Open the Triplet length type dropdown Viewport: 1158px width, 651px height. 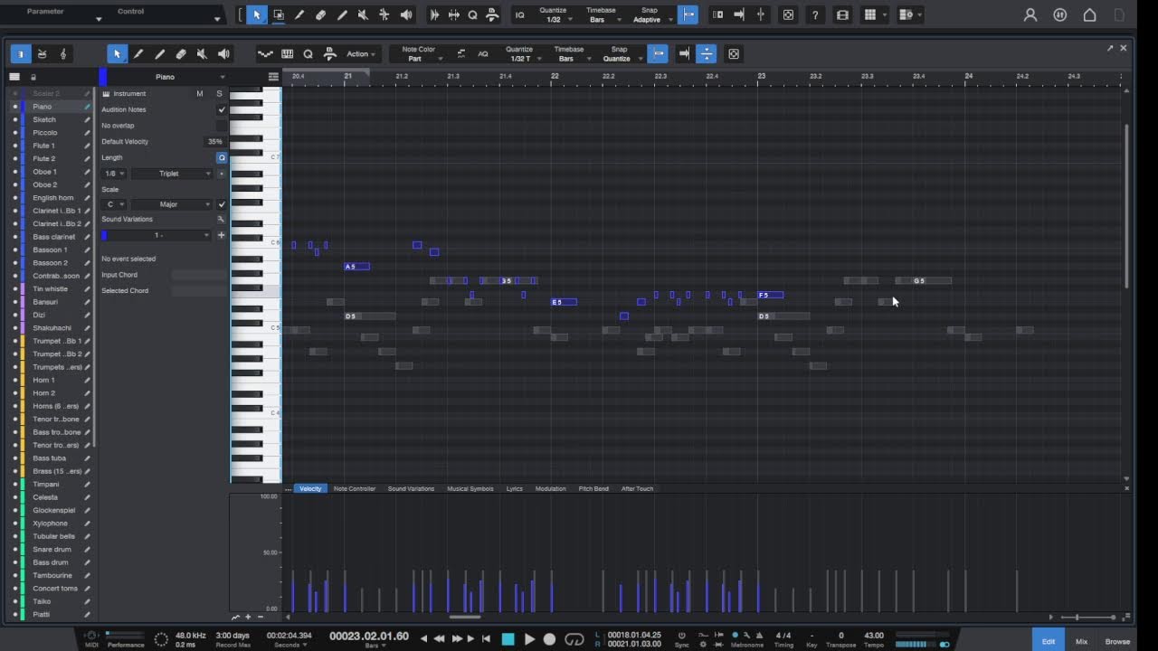[x=172, y=174]
